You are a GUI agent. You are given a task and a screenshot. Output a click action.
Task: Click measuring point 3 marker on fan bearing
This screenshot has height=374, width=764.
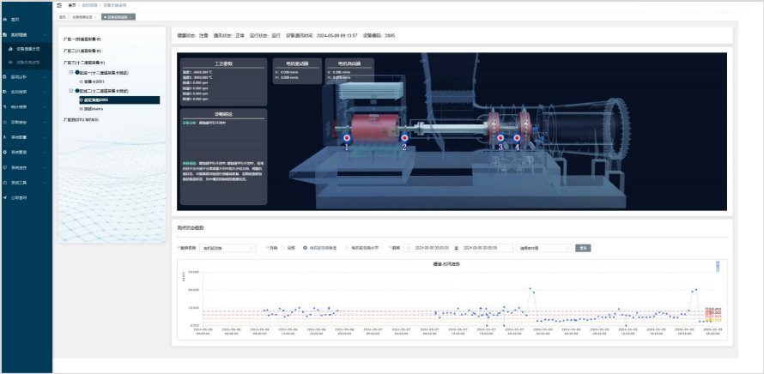tap(500, 138)
